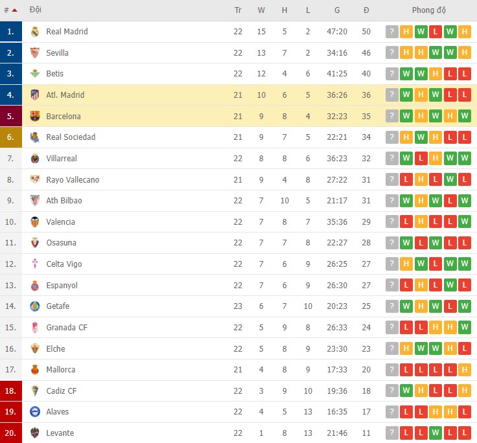Click the Sevilla club crest
477x443 pixels.
(35, 52)
